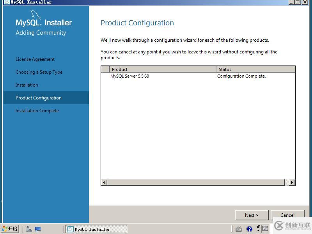This screenshot has height=234, width=312.
Task: Select Choosing a Setup Type step
Action: pyautogui.click(x=39, y=72)
